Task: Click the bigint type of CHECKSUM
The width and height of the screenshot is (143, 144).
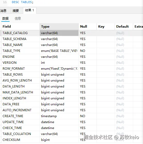Action: [59, 140]
